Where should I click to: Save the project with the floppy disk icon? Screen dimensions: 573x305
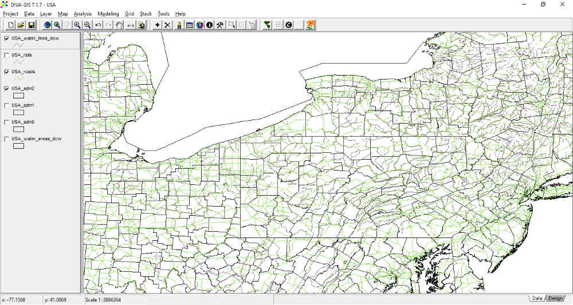(x=32, y=25)
